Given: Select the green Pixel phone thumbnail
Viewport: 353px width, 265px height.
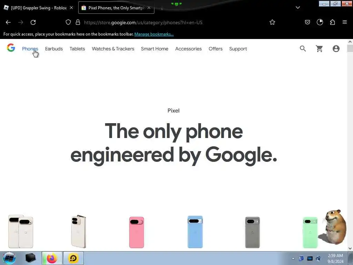Looking at the screenshot, I should [310, 232].
